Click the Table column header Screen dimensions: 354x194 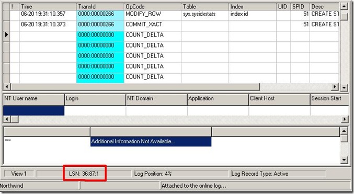[x=205, y=7]
